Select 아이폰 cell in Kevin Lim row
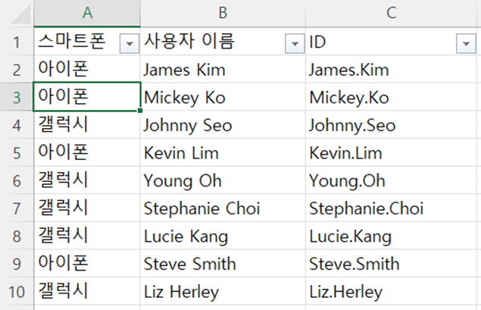The image size is (481, 310). point(87,152)
